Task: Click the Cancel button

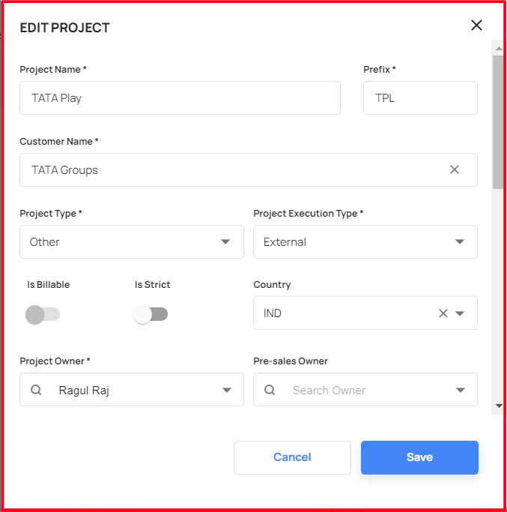Action: (x=292, y=457)
